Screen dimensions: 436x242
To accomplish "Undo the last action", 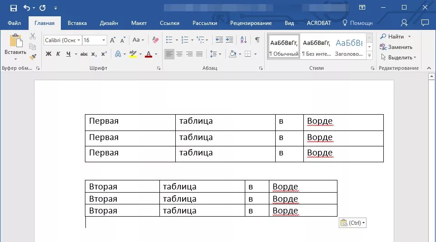I will 27,8.
